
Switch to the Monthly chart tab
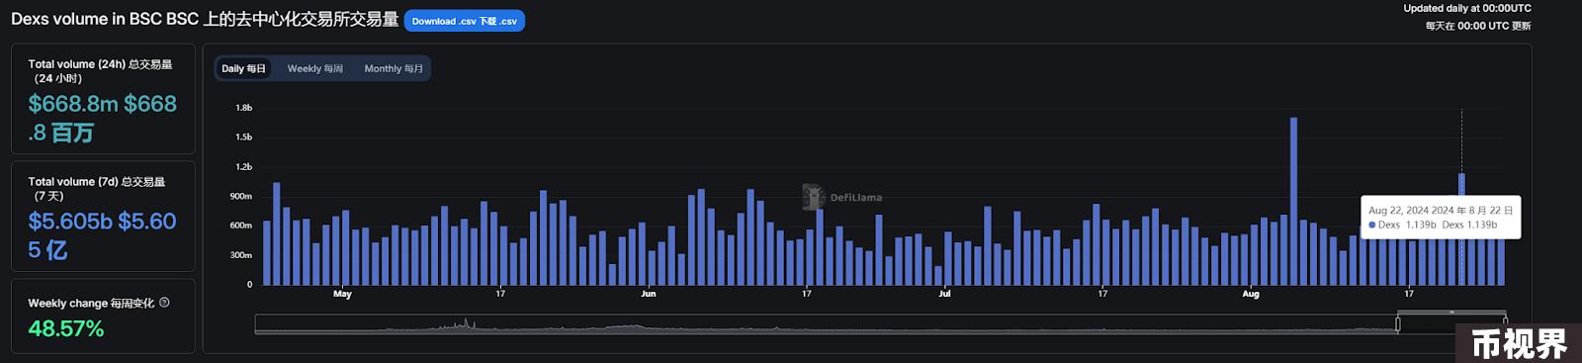click(x=394, y=68)
